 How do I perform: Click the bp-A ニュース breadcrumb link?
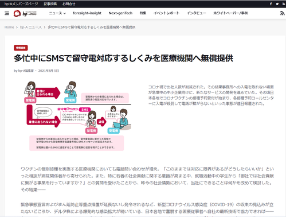[x=31, y=27]
